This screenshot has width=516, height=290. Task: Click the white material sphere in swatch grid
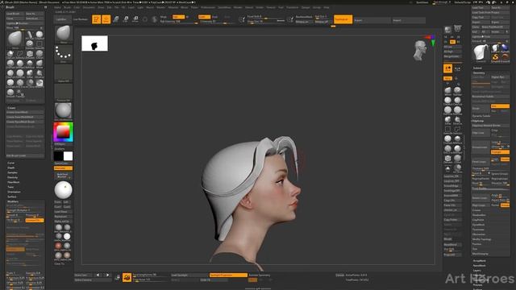pos(67,236)
